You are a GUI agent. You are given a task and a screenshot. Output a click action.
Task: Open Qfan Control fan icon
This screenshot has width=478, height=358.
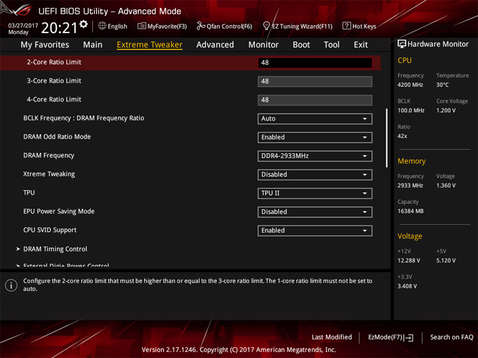pos(200,26)
